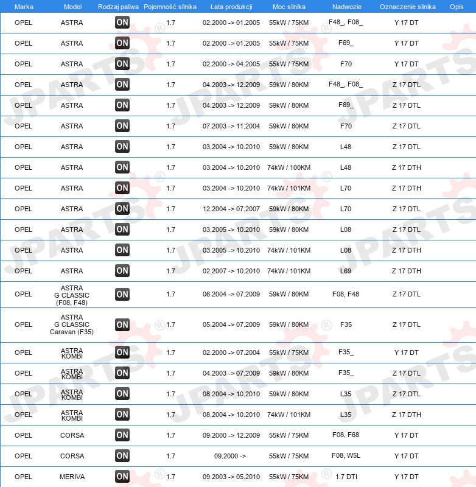Click the ON badge in the L48 Z 17 DTH row
Screen dimensions: 476x487
coord(122,167)
